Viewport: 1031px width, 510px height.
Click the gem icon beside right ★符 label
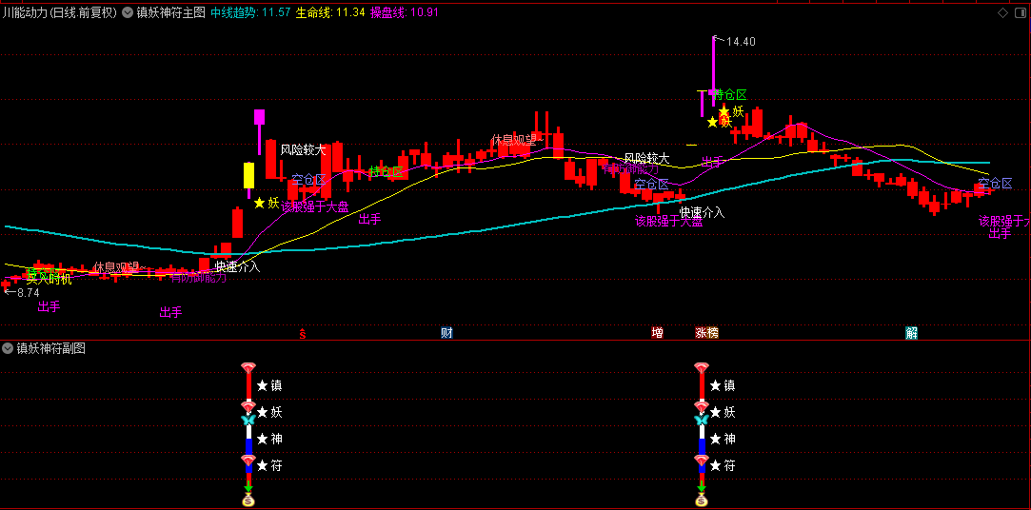(702, 461)
